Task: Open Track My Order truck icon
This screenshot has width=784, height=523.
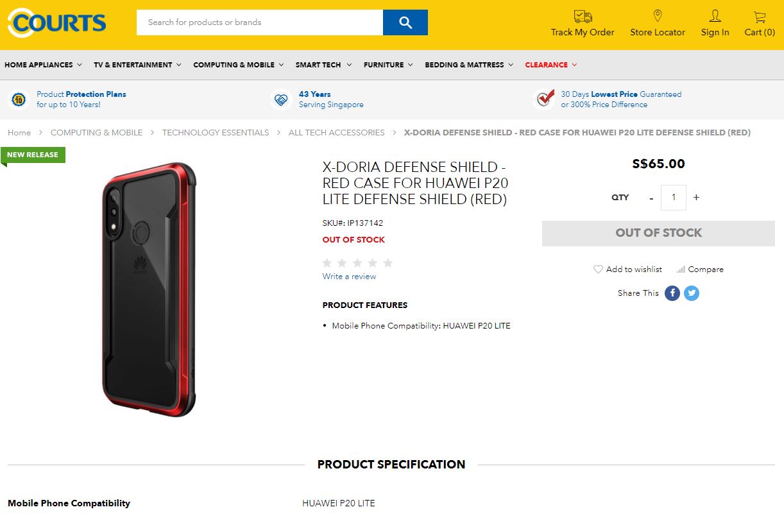Action: (x=583, y=17)
